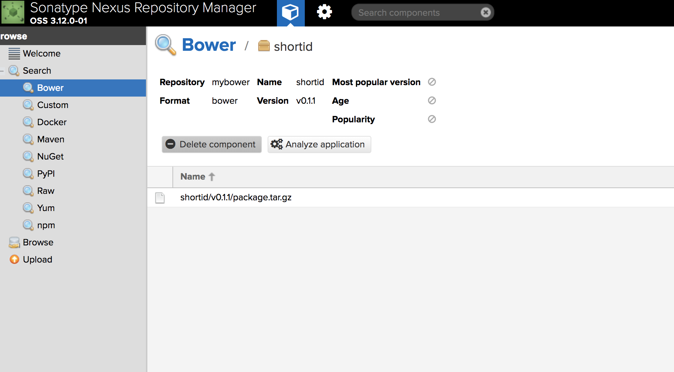Click the v0.1.1 version value
674x372 pixels.
click(306, 101)
